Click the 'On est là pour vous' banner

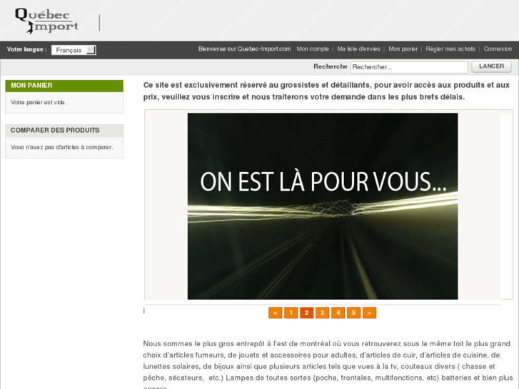[x=323, y=206]
